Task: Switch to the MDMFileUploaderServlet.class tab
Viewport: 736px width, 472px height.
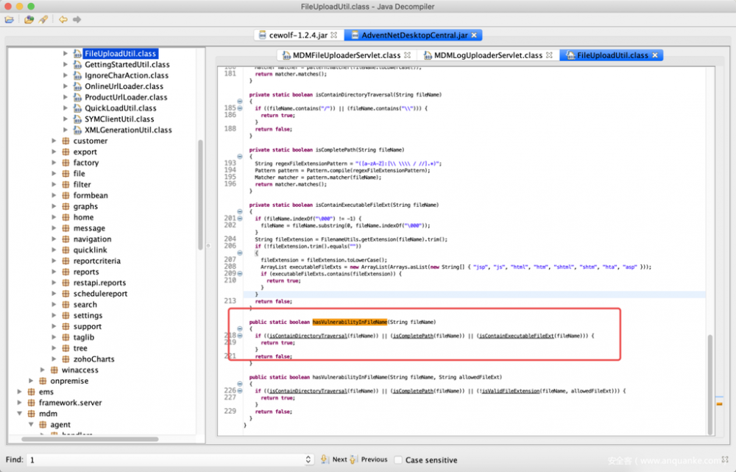Action: 344,54
